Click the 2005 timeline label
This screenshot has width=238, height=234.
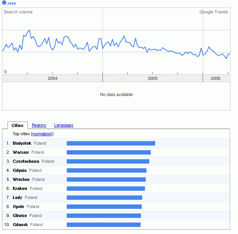point(153,79)
